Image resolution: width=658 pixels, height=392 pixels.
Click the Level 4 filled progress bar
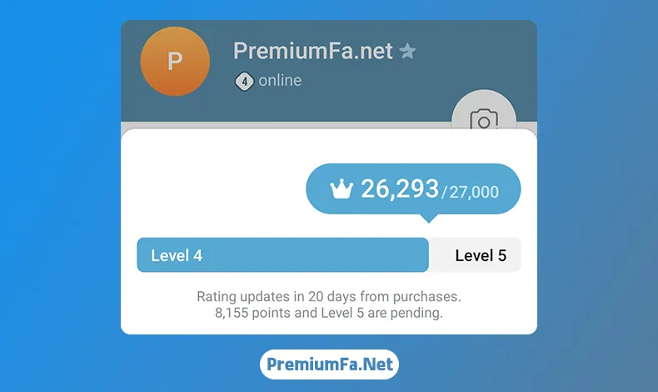point(283,255)
